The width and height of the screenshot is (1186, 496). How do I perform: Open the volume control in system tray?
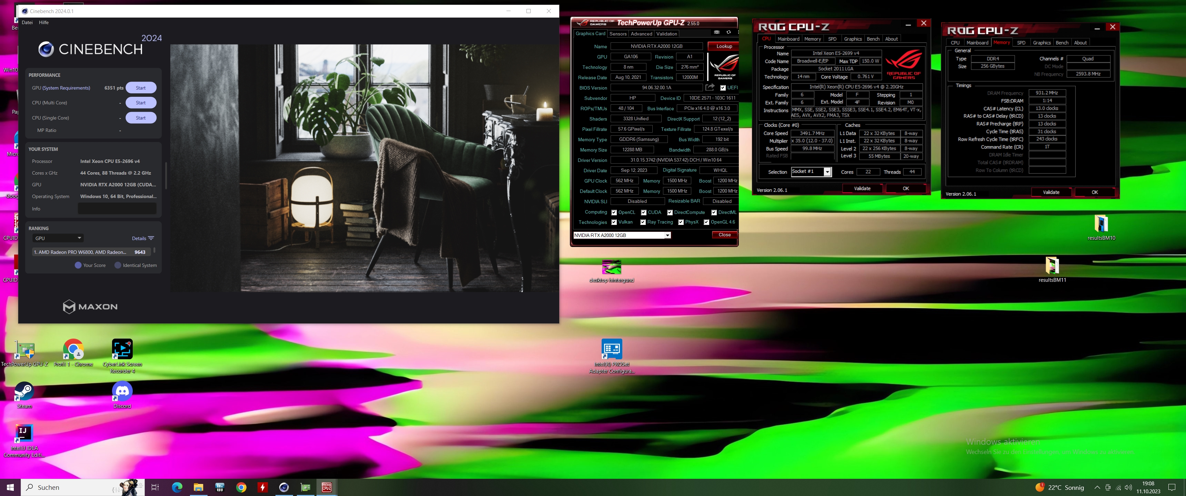click(1128, 487)
